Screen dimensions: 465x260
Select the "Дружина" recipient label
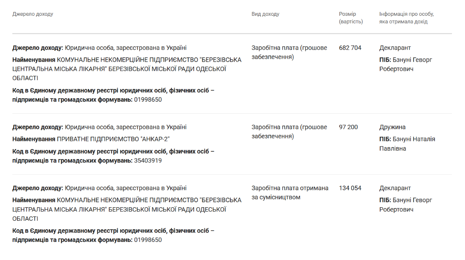coord(392,127)
